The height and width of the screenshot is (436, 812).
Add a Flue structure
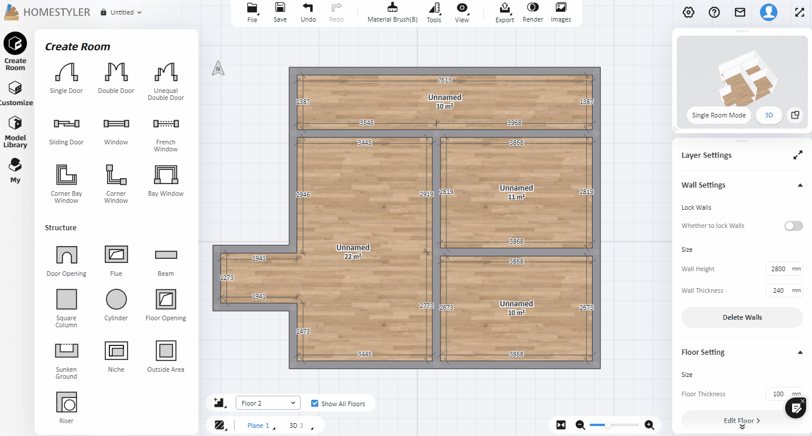[116, 255]
